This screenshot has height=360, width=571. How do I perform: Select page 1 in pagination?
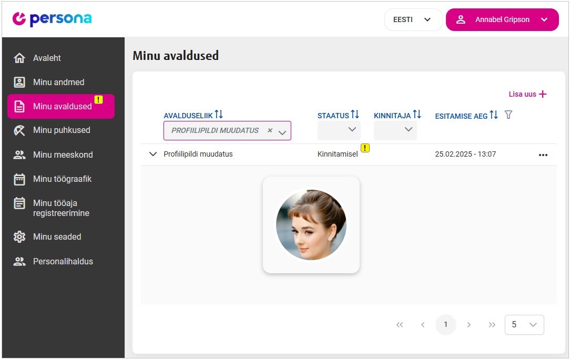click(446, 325)
